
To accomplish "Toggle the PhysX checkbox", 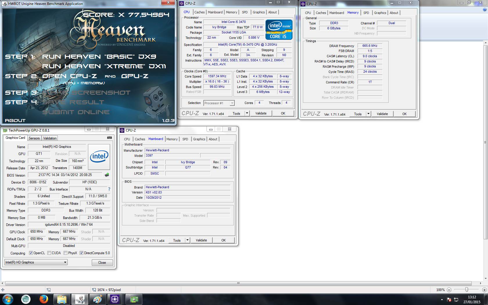I will point(66,253).
